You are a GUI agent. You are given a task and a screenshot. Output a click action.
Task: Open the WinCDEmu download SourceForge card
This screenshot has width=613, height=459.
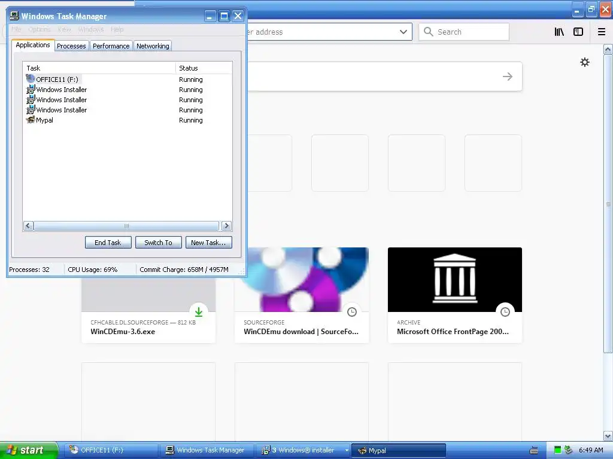click(302, 295)
